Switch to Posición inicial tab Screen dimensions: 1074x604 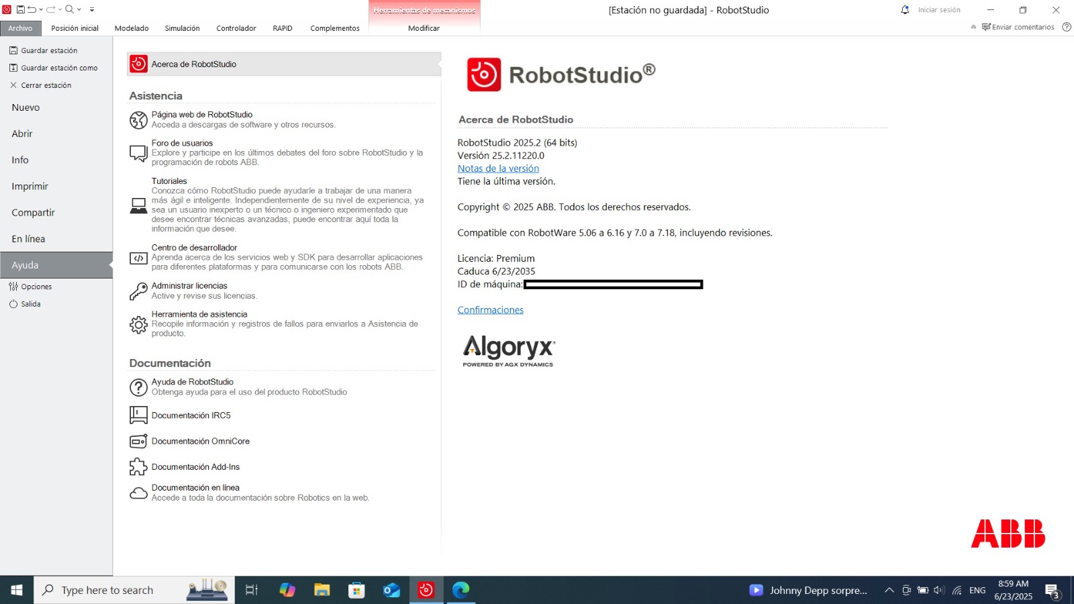coord(75,28)
